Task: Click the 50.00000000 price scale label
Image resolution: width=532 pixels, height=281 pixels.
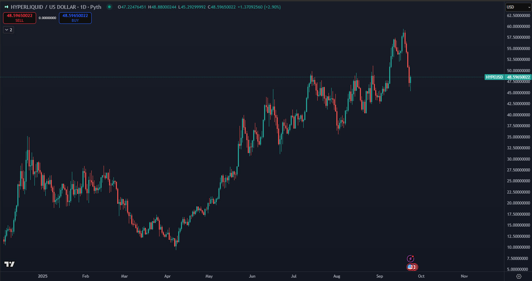Action: coord(518,71)
